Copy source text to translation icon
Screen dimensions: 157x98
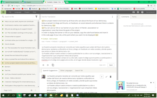(53, 65)
